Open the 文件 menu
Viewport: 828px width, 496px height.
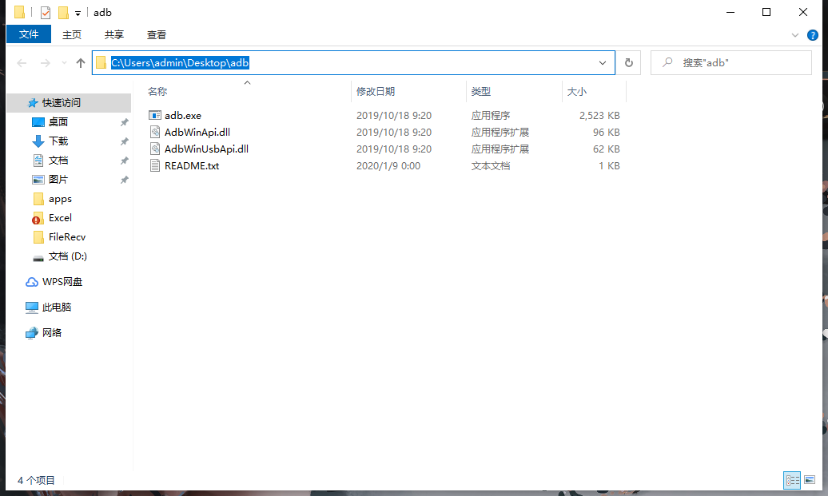tap(28, 34)
